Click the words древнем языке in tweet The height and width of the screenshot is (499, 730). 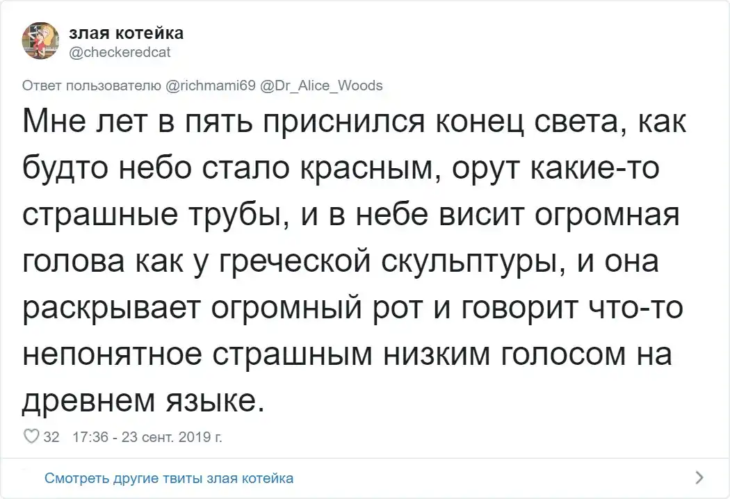pyautogui.click(x=144, y=401)
